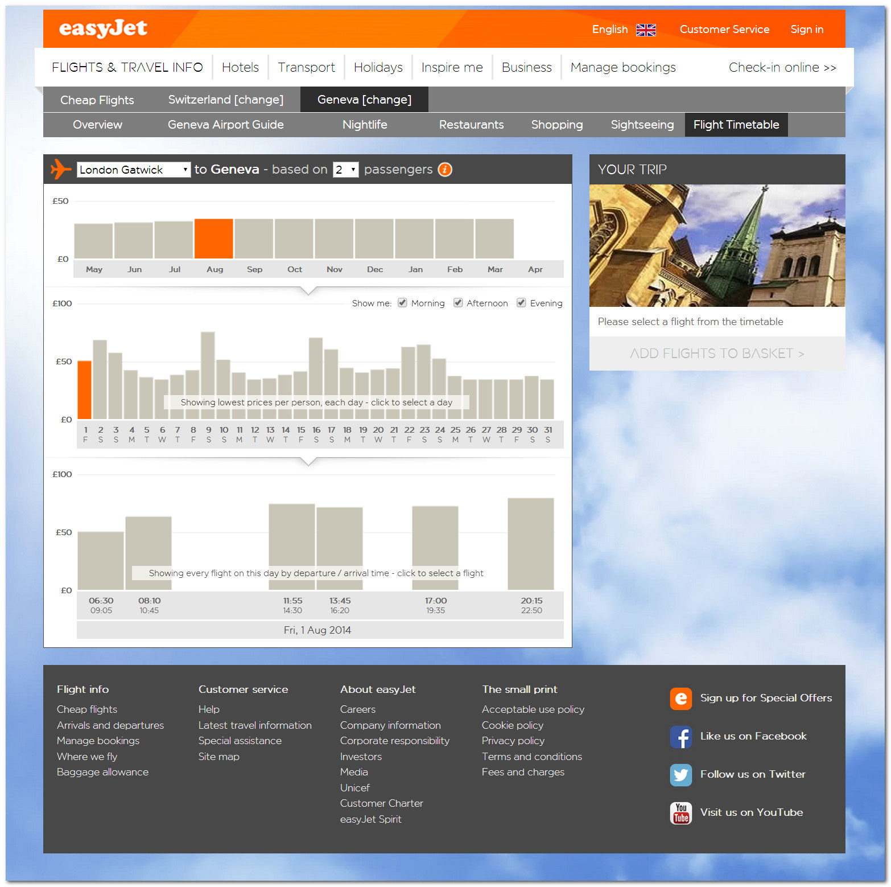
Task: Open the Inspire me menu
Action: click(x=452, y=67)
